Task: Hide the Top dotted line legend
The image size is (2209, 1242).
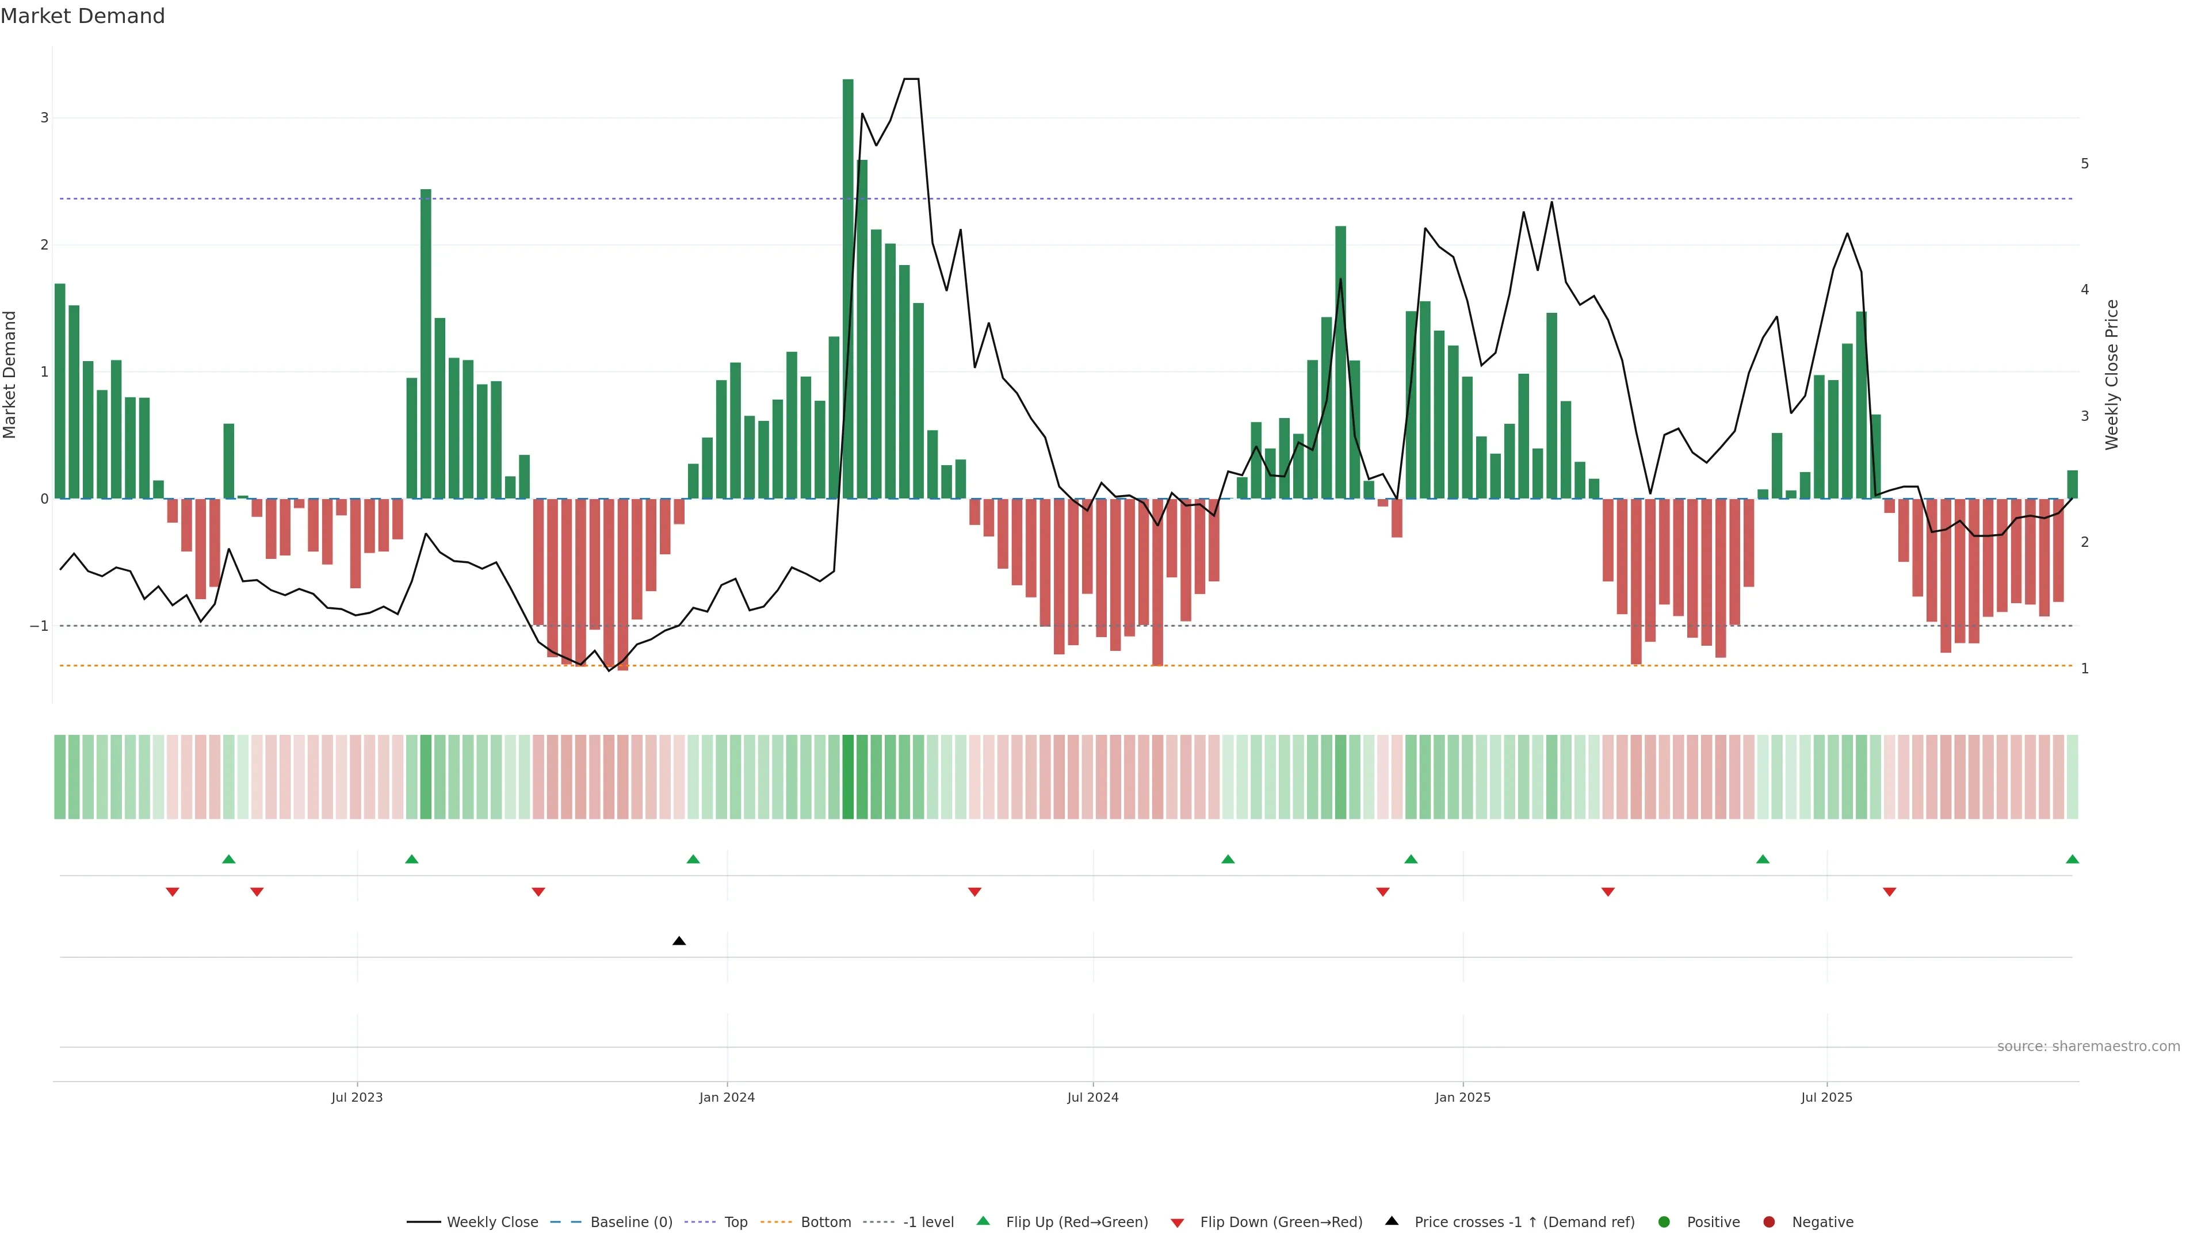Action: [x=735, y=1222]
